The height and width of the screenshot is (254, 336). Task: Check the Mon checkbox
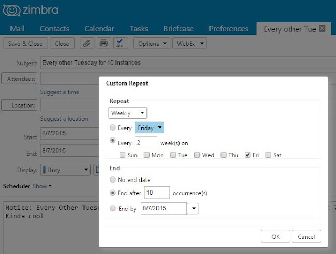[x=146, y=155]
